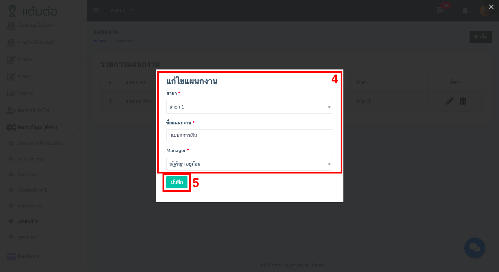Viewport: 499px width, 272px height.
Task: Toggle the hamburger sidebar menu icon
Action: click(x=96, y=10)
